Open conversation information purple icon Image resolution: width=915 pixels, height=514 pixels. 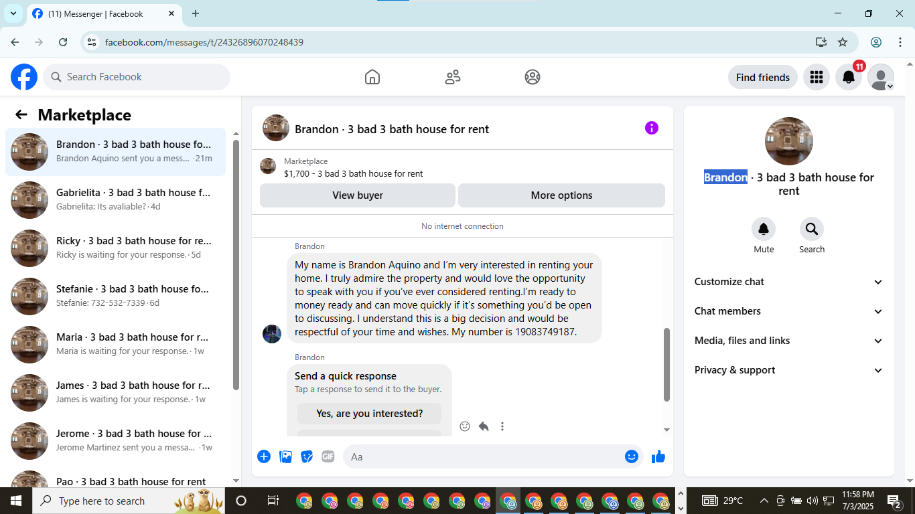(x=652, y=128)
